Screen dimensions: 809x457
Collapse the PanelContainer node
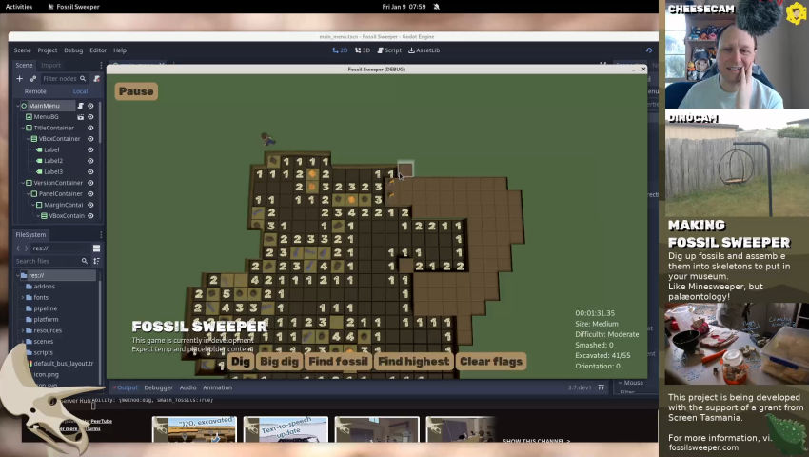point(29,193)
